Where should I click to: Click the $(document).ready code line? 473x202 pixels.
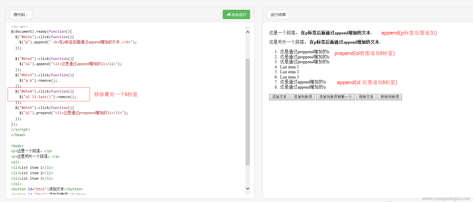(x=41, y=31)
